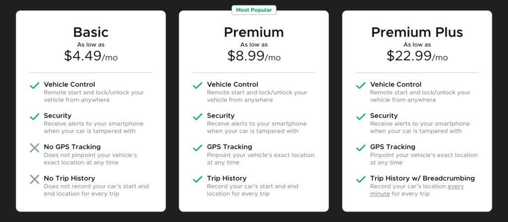Click the $4.49/mo price
Screen dimensions: 508x222
click(91, 56)
